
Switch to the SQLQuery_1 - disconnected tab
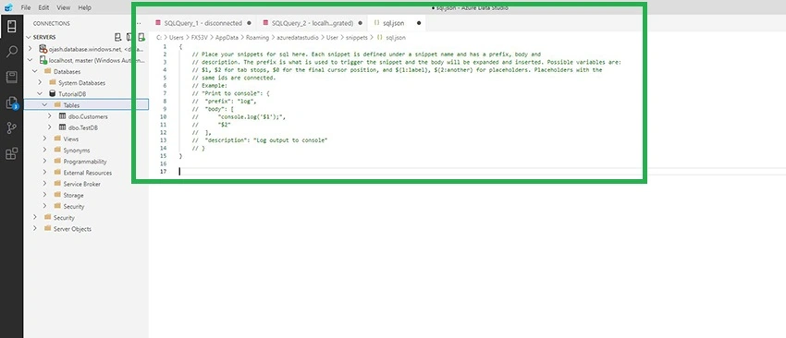pos(203,23)
